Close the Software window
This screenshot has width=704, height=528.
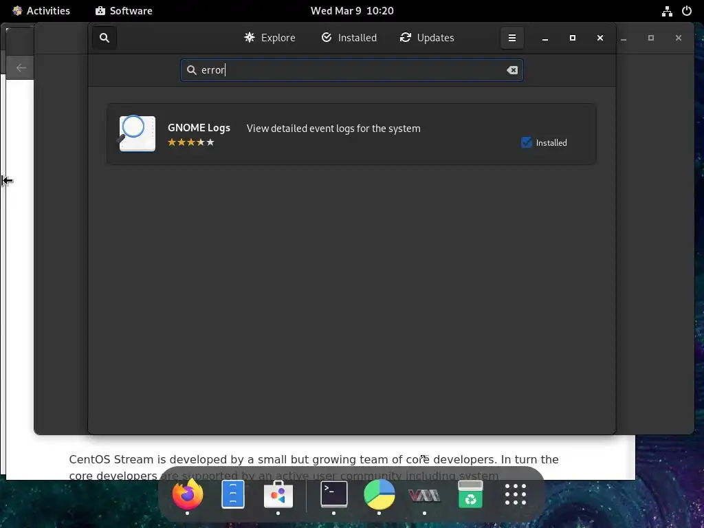pyautogui.click(x=599, y=38)
